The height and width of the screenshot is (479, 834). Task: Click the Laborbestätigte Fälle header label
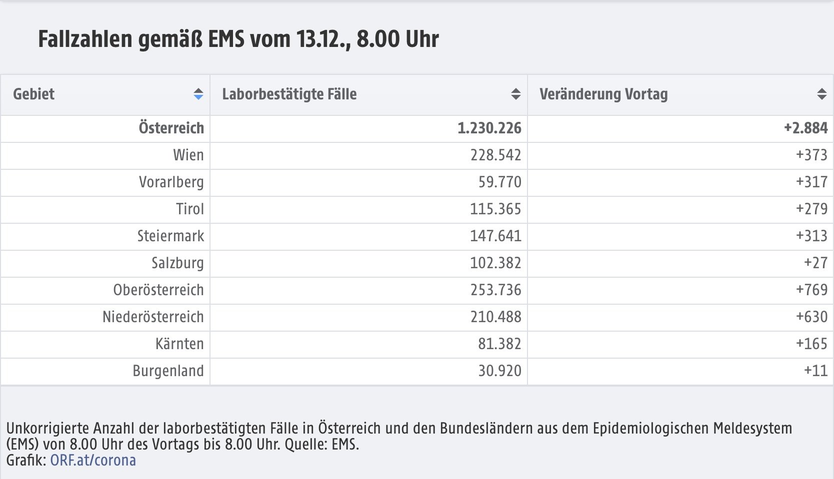click(289, 94)
